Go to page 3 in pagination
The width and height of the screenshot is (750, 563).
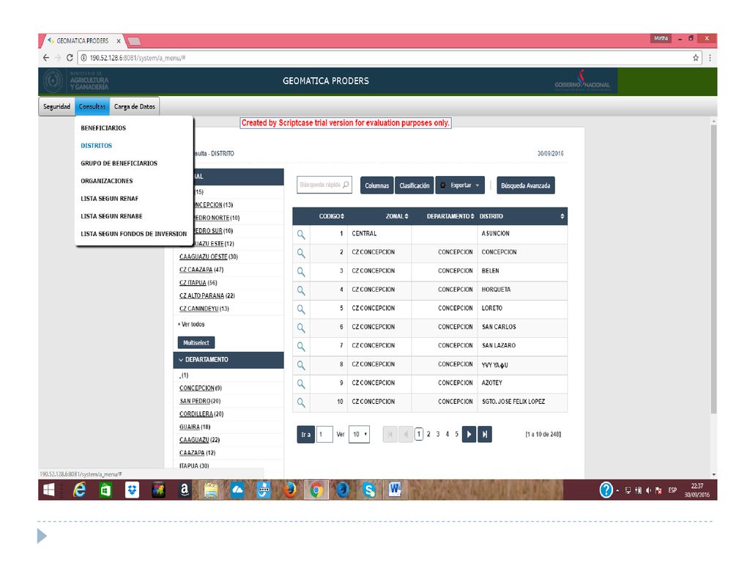pyautogui.click(x=438, y=434)
